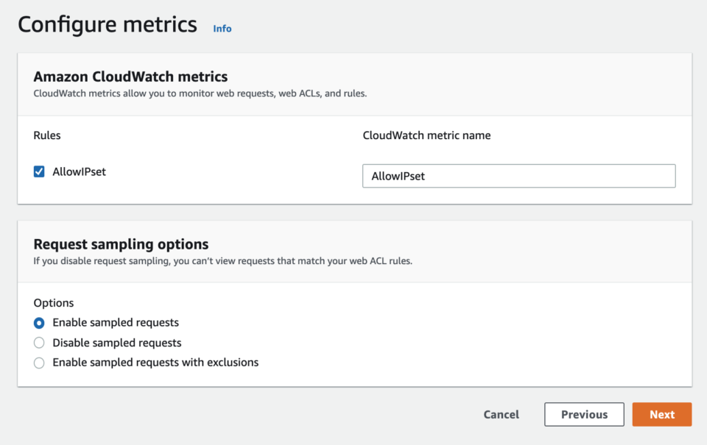This screenshot has height=445, width=707.
Task: Click the 'Disable sampled requests' option label
Action: 116,343
